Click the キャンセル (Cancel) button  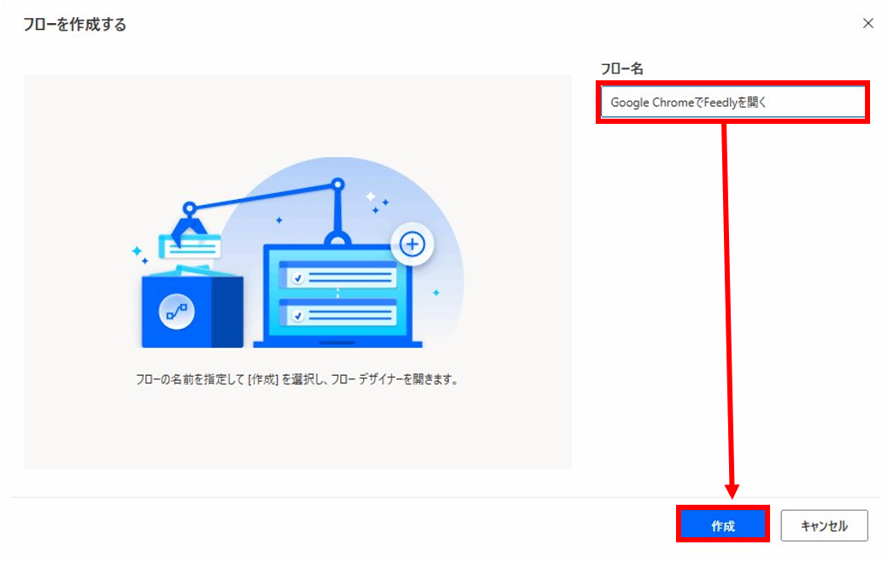tap(824, 526)
